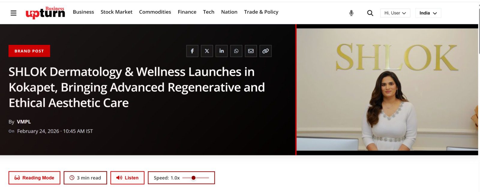Viewport: 480px width, 192px height.
Task: Share article on X
Action: point(207,51)
